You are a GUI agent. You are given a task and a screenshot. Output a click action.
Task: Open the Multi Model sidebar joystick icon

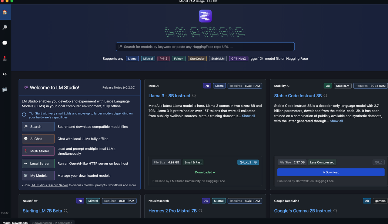pos(5,59)
